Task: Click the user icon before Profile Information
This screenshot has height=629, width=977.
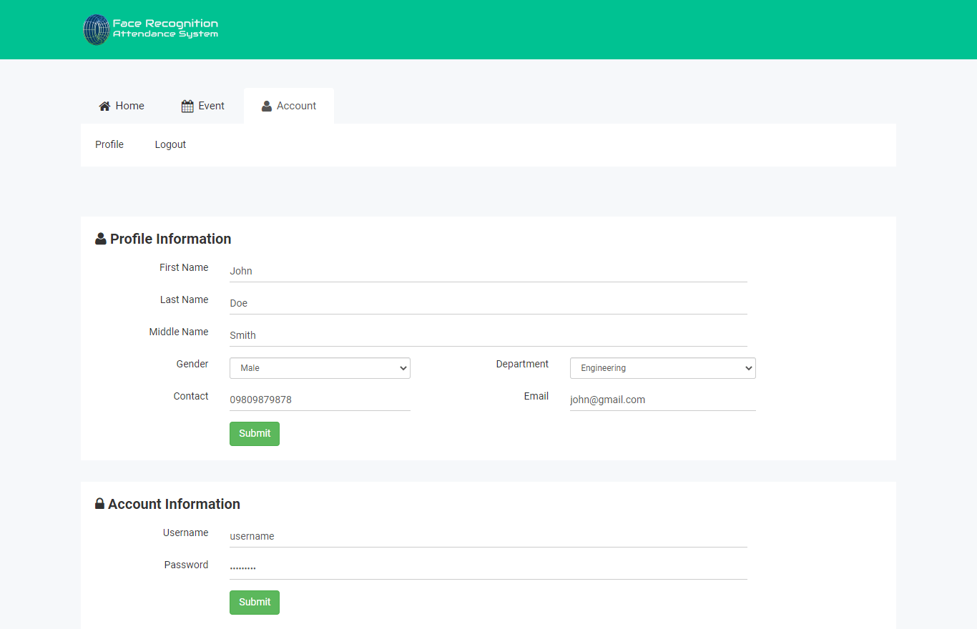Action: tap(101, 239)
